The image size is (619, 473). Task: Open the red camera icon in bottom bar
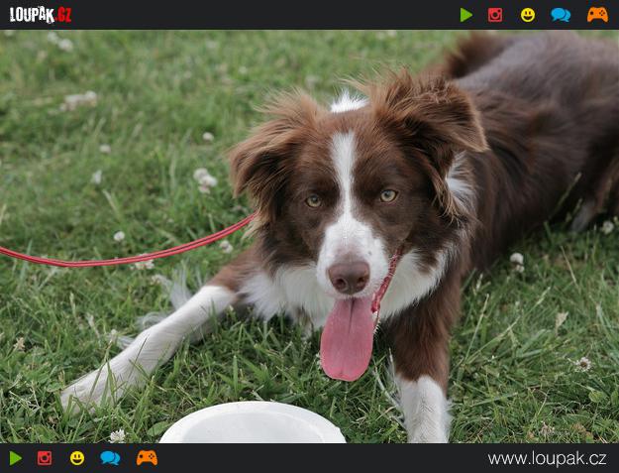[x=45, y=458]
